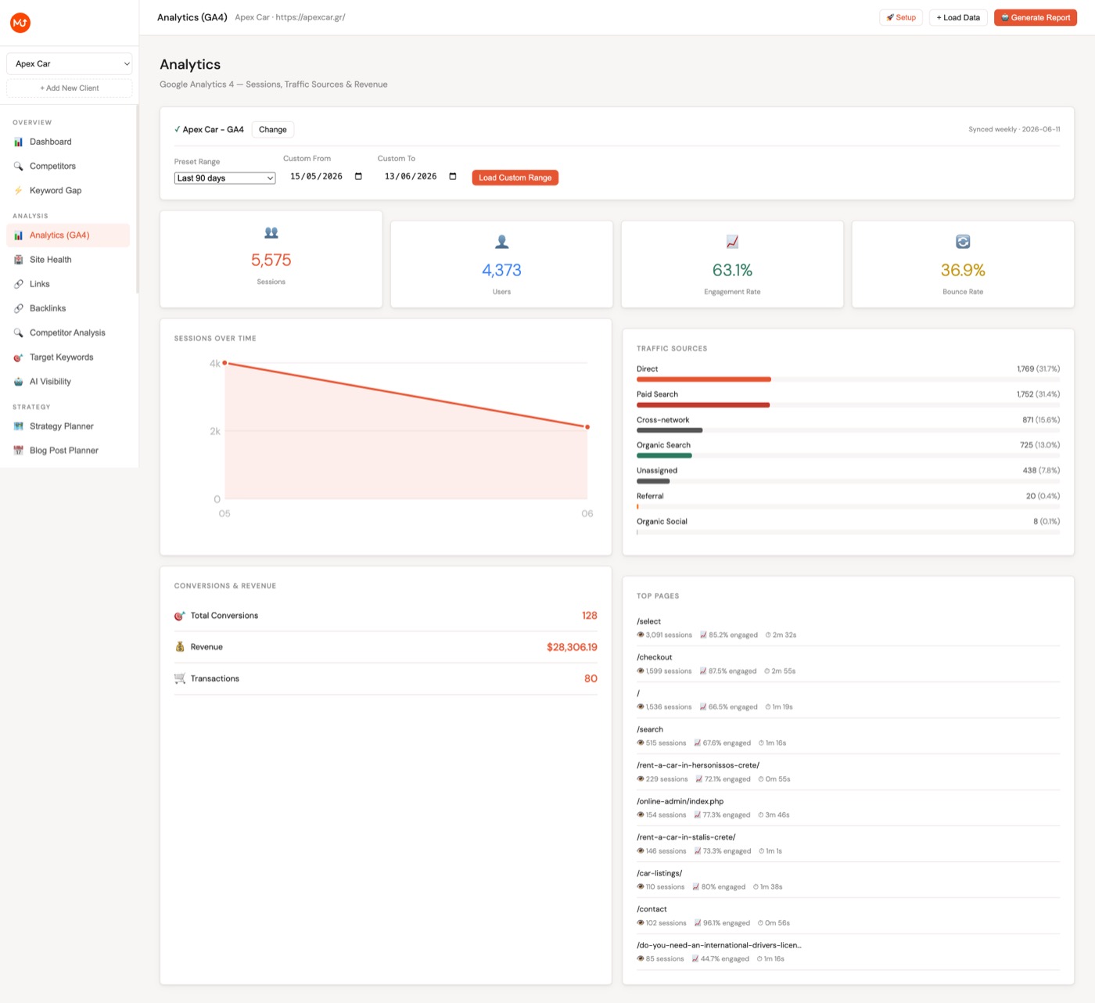Click the Load Data button
This screenshot has height=1003, width=1095.
point(958,17)
